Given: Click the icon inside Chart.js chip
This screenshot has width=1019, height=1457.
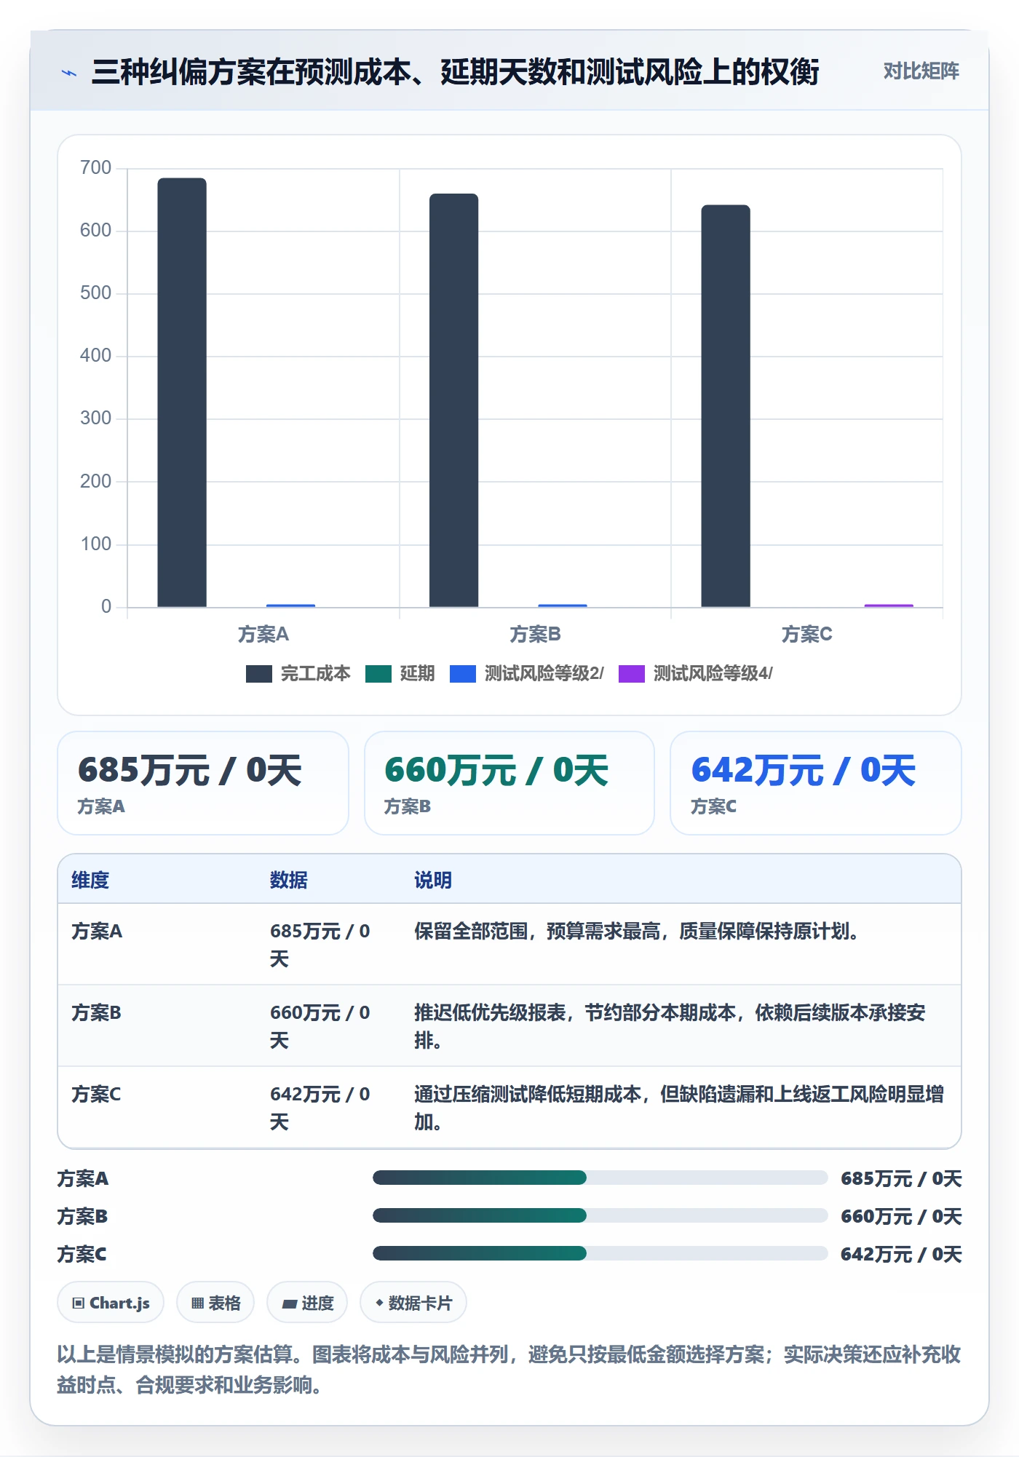Looking at the screenshot, I should tap(79, 1303).
